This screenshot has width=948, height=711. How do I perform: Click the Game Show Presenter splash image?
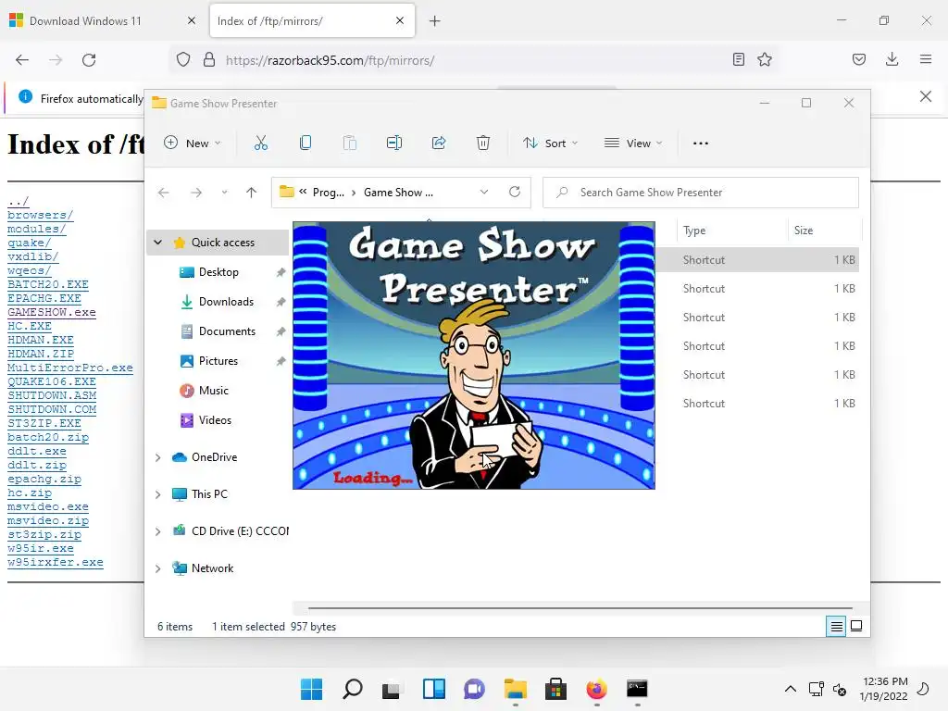474,355
